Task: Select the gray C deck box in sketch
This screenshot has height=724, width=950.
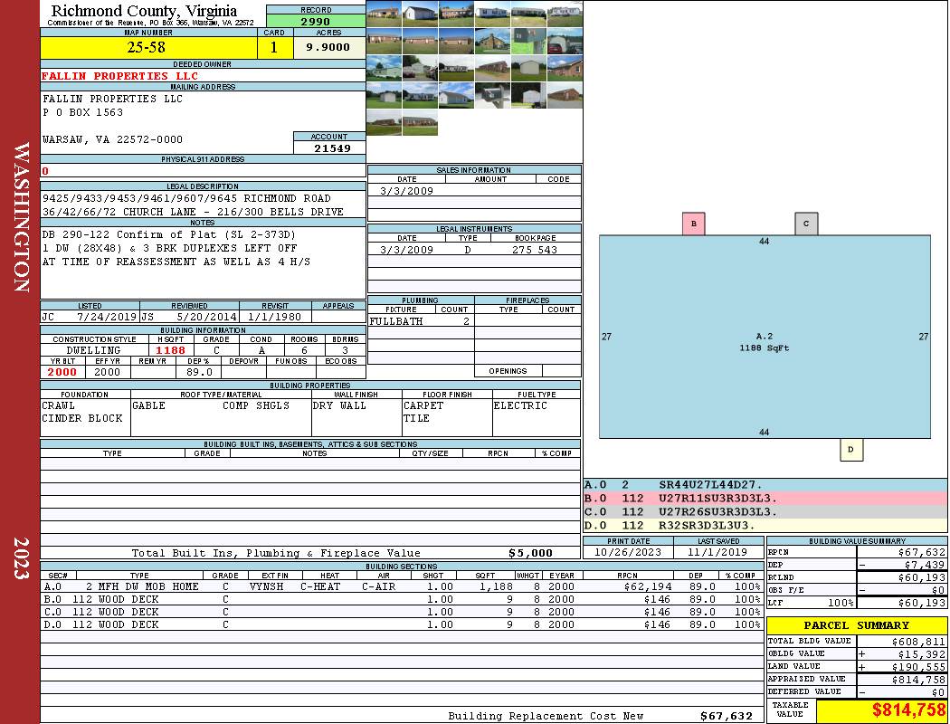Action: [x=806, y=224]
